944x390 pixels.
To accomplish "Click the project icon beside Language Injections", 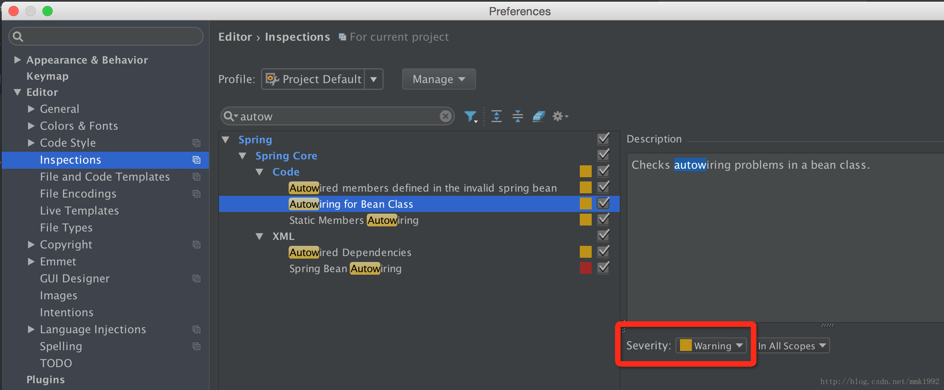I will [197, 329].
